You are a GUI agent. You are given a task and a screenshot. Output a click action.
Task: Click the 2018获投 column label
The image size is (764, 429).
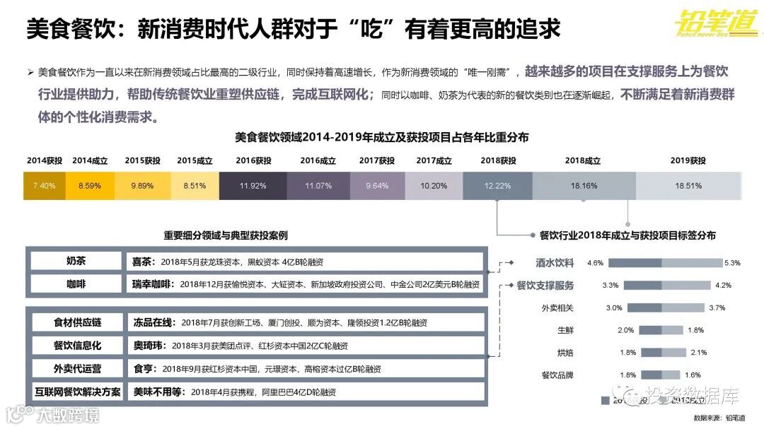pyautogui.click(x=498, y=160)
